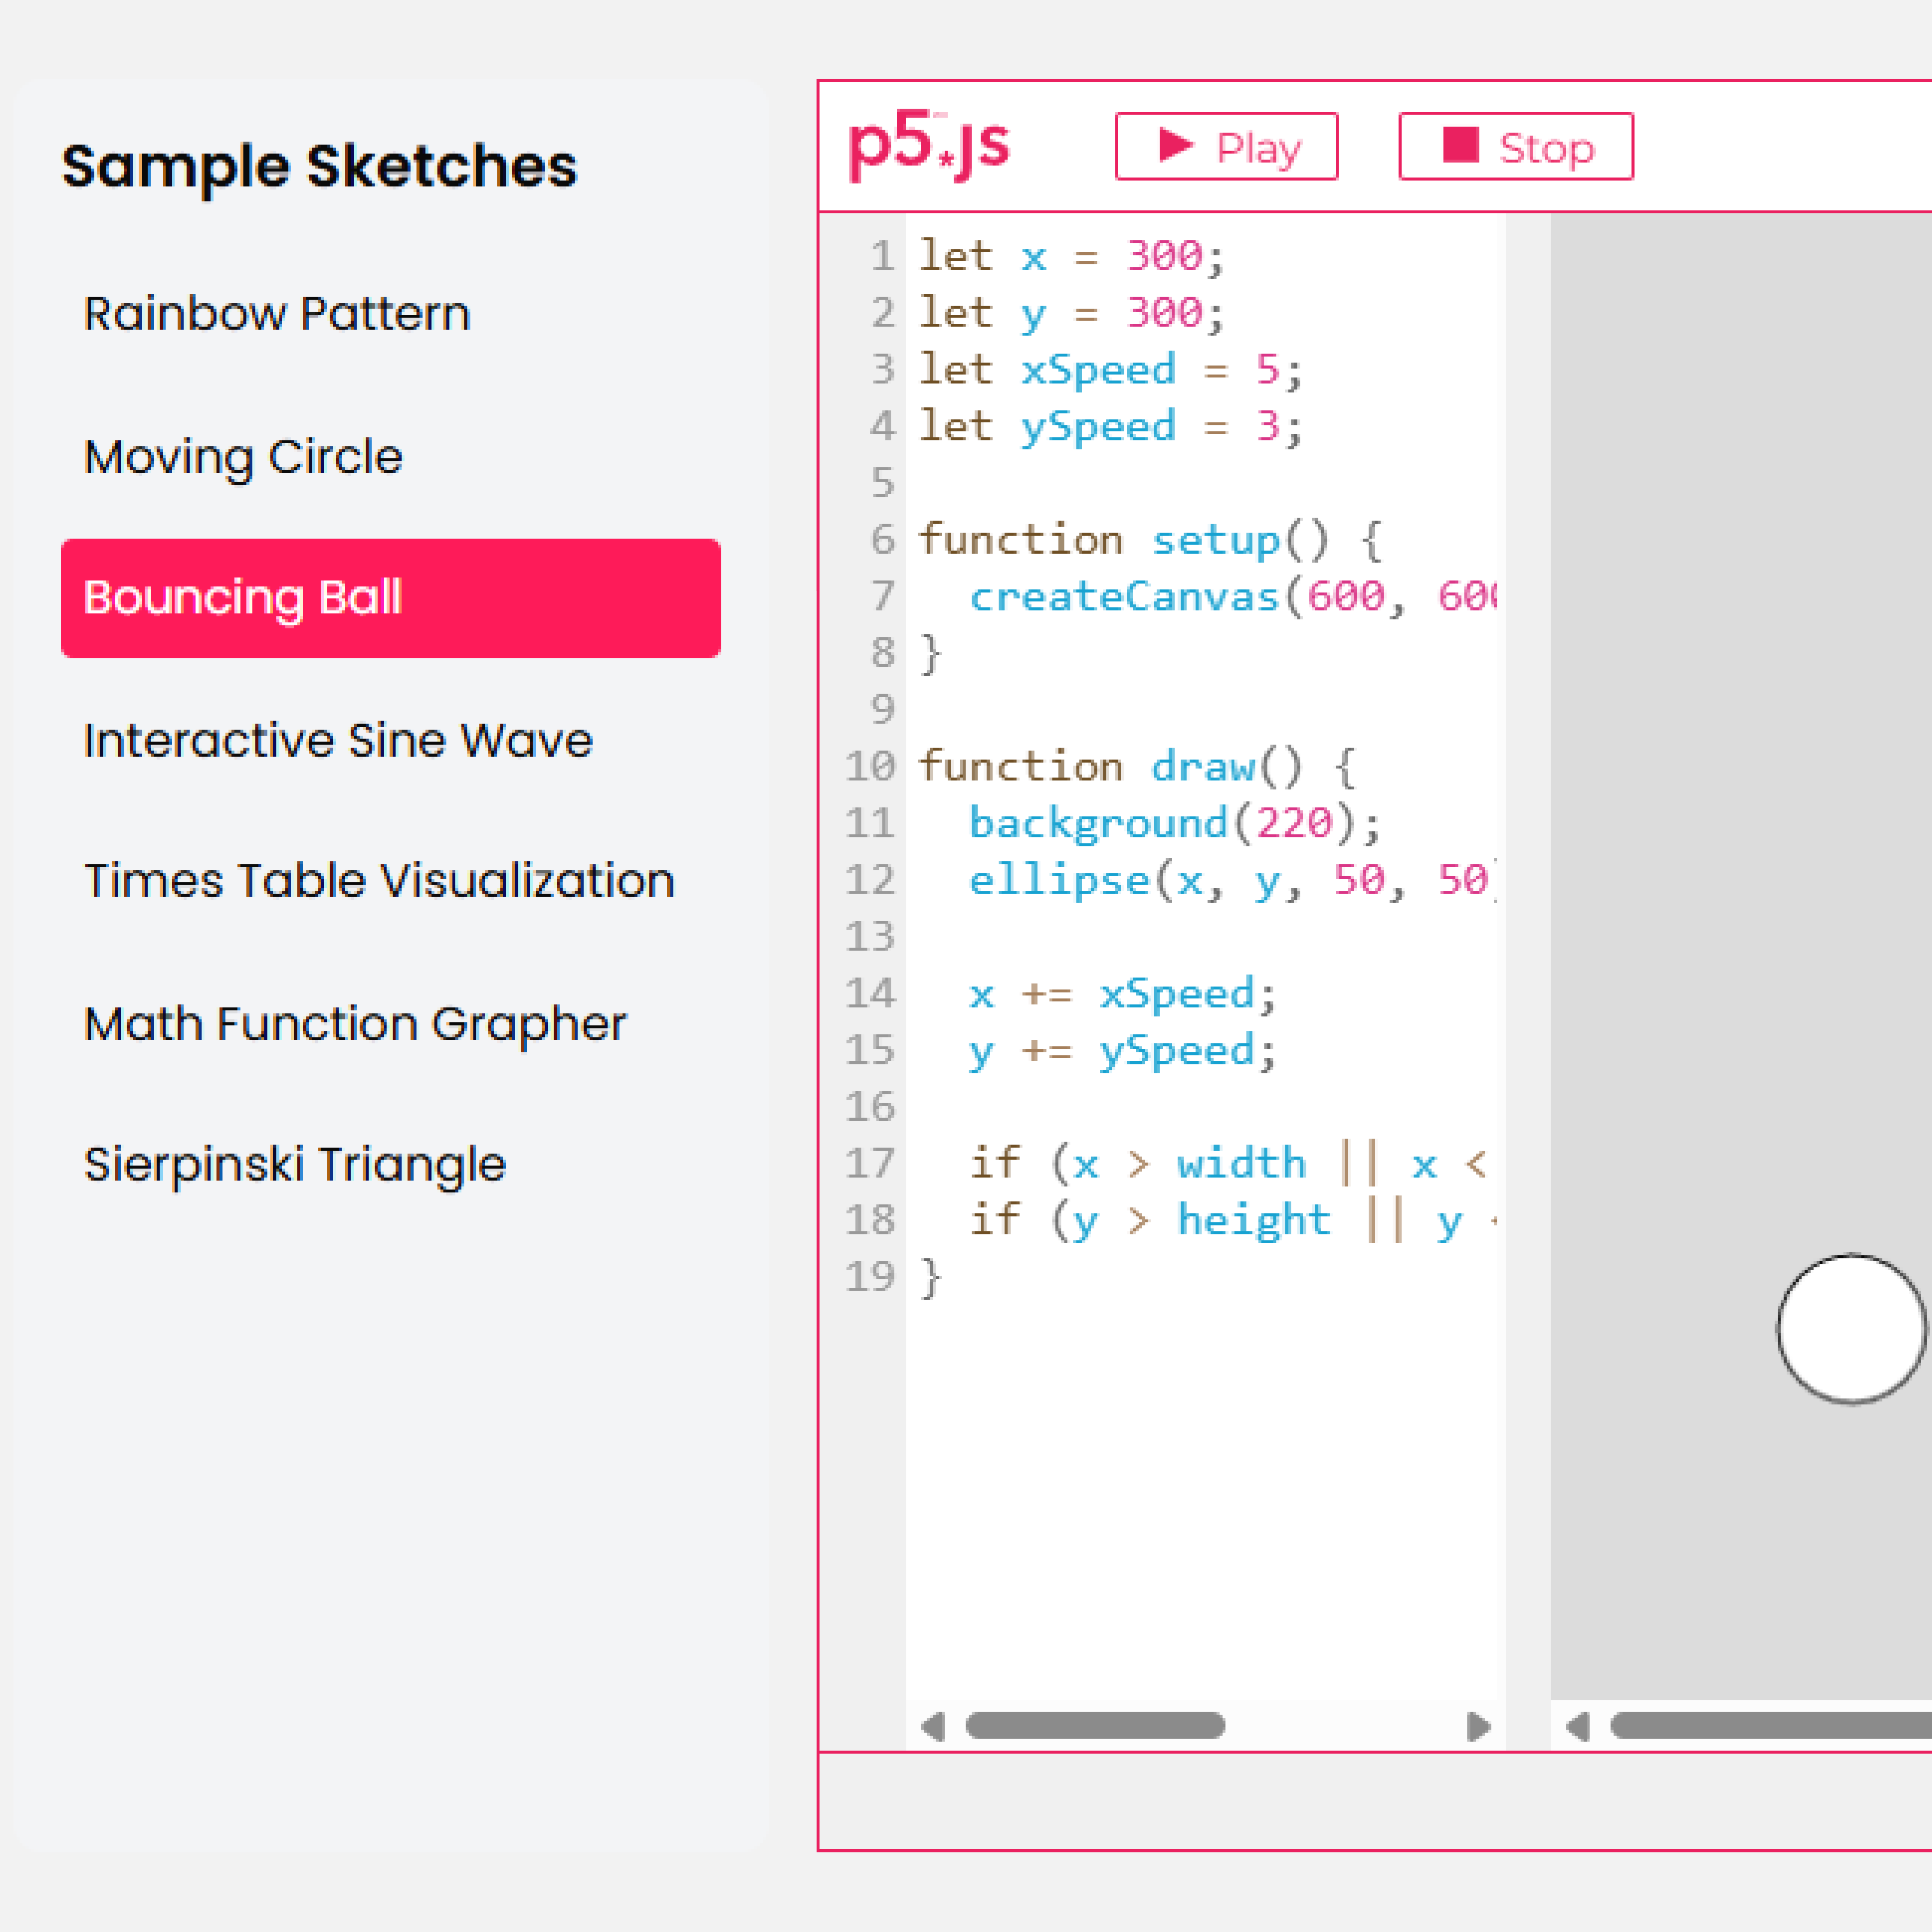The width and height of the screenshot is (1932, 1932).
Task: Click the code editor horizontal scrollbar thumb
Action: click(x=1095, y=1726)
